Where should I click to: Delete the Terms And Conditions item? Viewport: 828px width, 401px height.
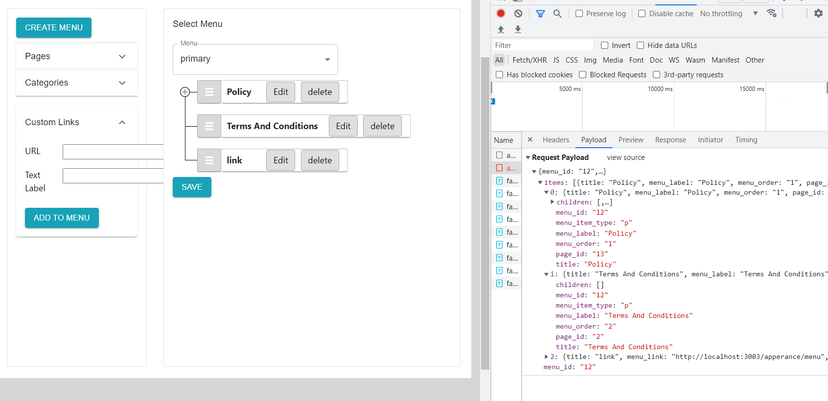383,126
